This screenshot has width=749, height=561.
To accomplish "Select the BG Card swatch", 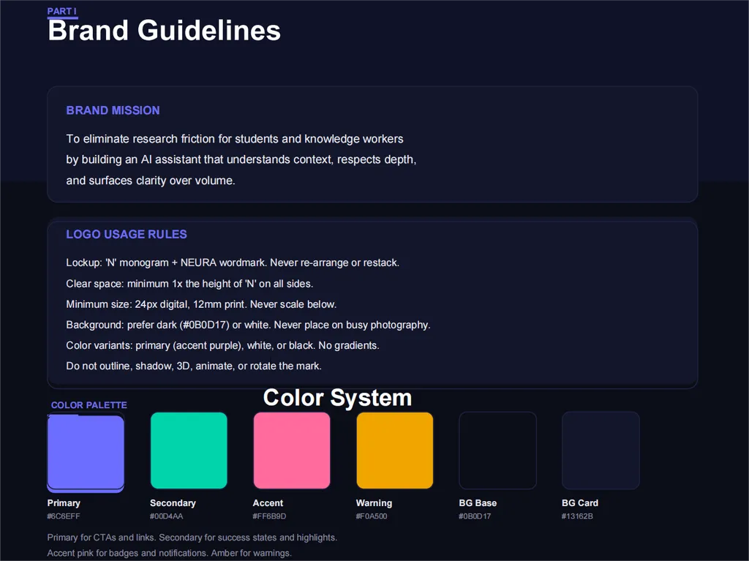I will point(601,451).
